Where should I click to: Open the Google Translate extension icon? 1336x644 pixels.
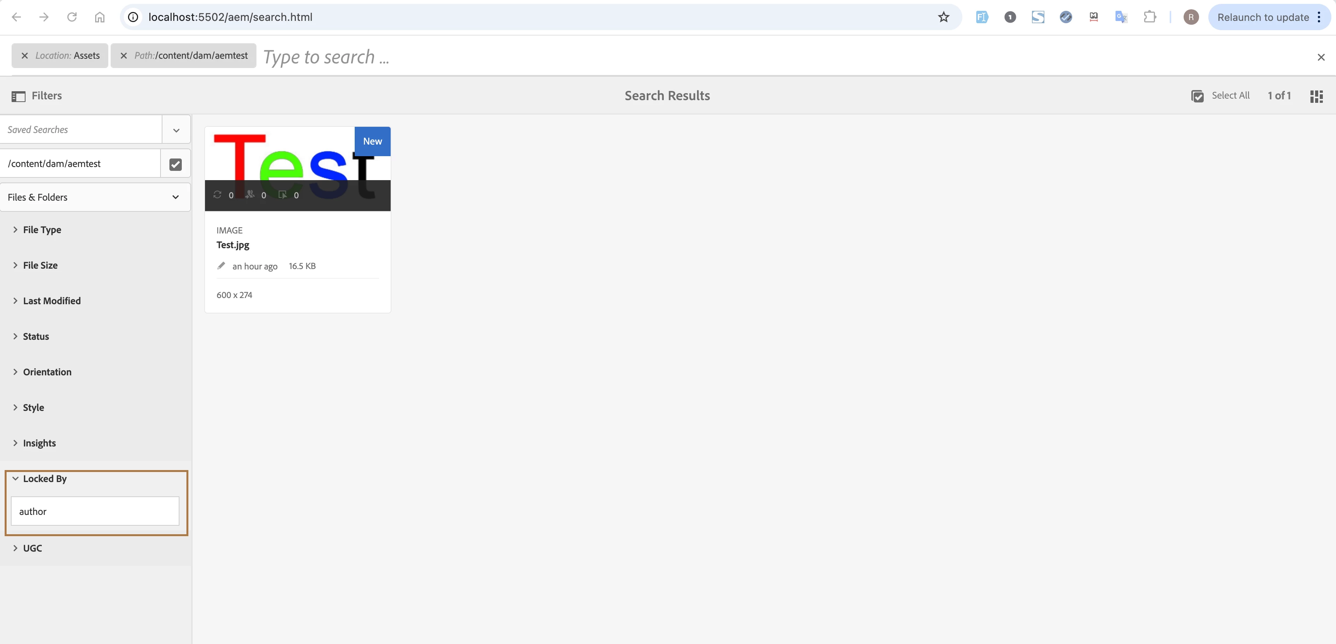(1121, 17)
